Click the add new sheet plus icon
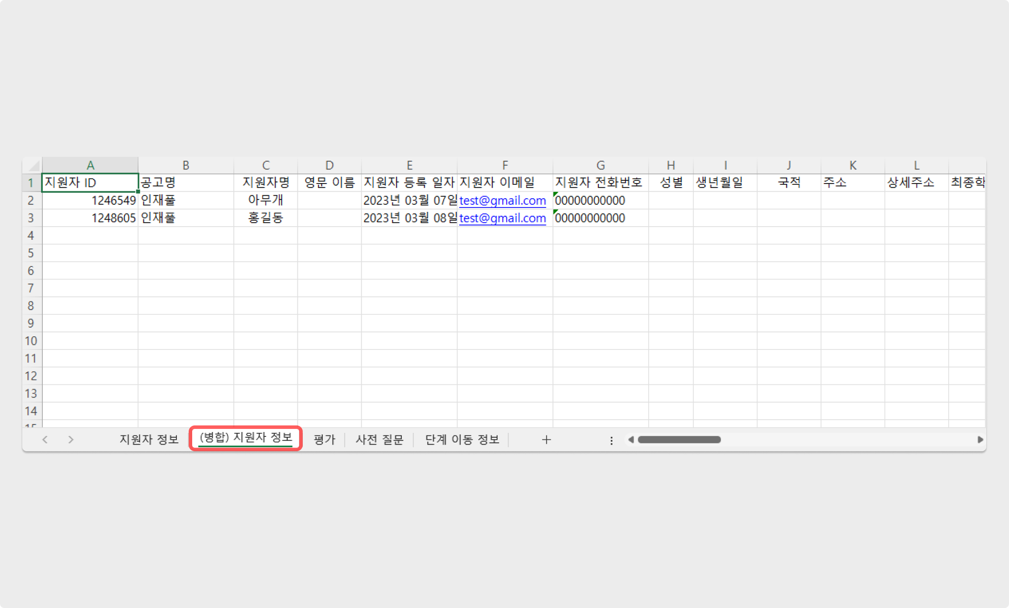This screenshot has width=1009, height=608. point(546,440)
